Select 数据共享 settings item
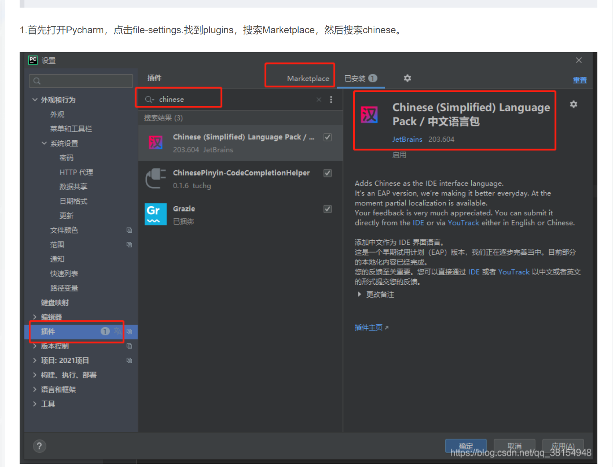613x467 pixels. click(x=73, y=187)
